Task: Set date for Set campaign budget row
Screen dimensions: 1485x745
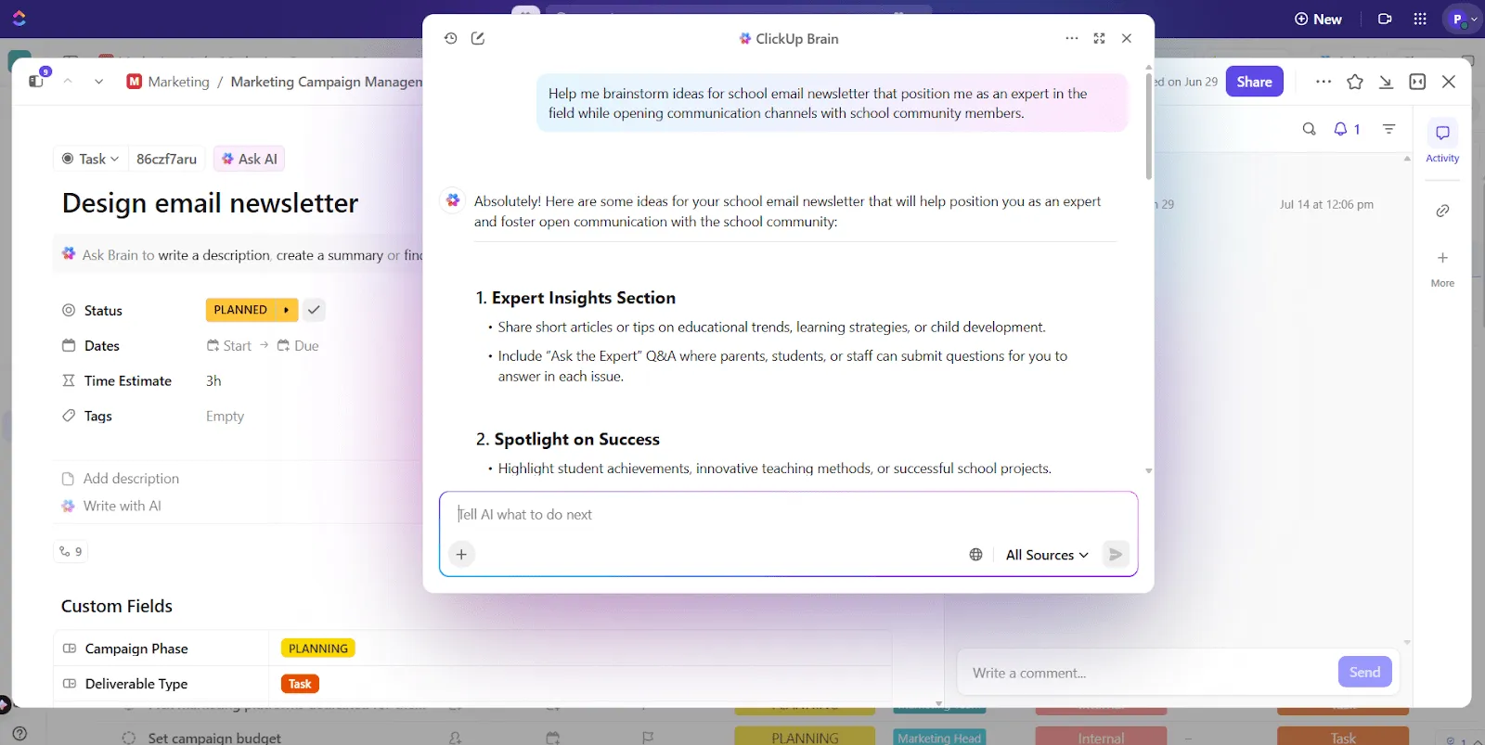Action: pyautogui.click(x=553, y=739)
